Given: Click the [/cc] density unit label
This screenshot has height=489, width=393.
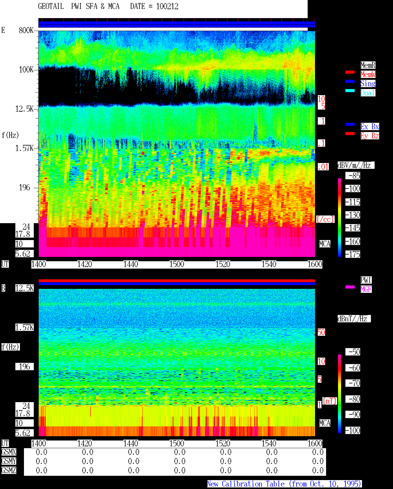Looking at the screenshot, I should coord(325,219).
